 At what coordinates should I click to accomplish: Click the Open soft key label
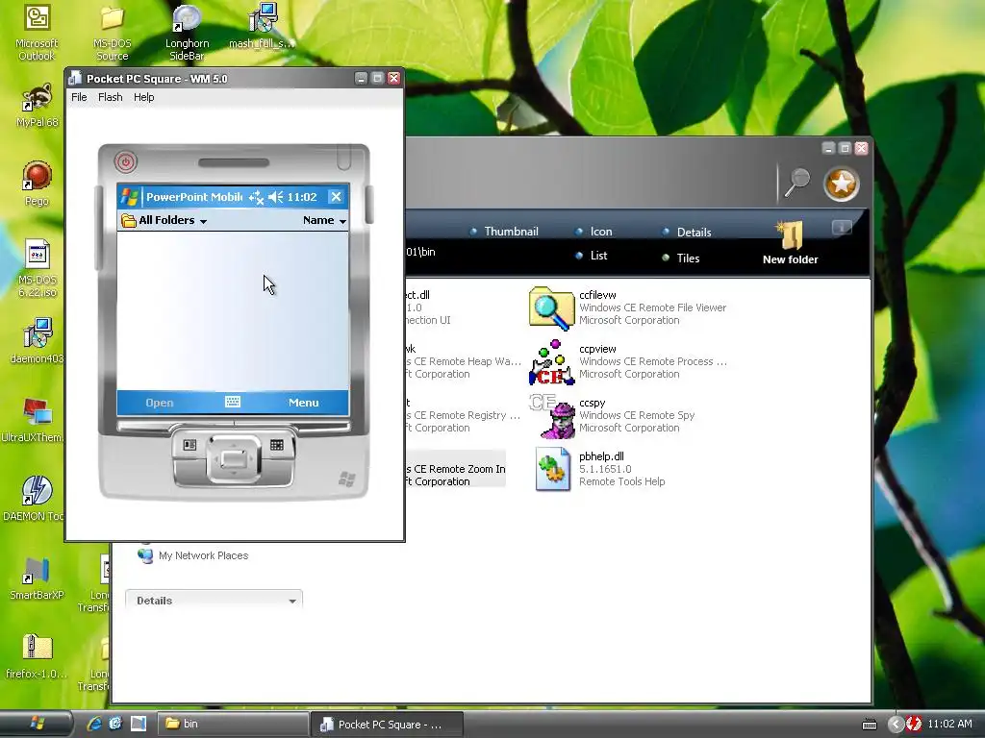(x=160, y=403)
